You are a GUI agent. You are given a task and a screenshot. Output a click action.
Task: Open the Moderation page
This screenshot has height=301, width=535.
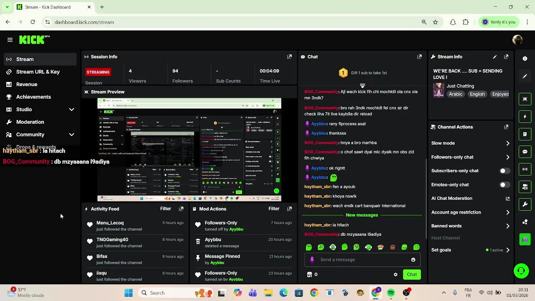pos(40,122)
